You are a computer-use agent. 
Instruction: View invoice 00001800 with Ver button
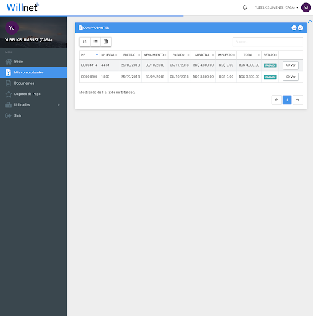(x=291, y=77)
